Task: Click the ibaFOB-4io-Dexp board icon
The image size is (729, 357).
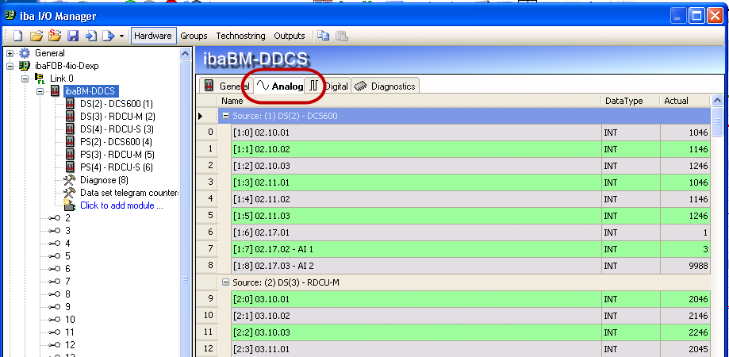Action: click(x=24, y=66)
